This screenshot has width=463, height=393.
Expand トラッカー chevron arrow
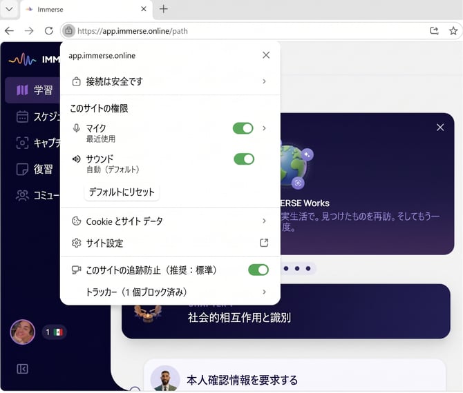pos(264,292)
